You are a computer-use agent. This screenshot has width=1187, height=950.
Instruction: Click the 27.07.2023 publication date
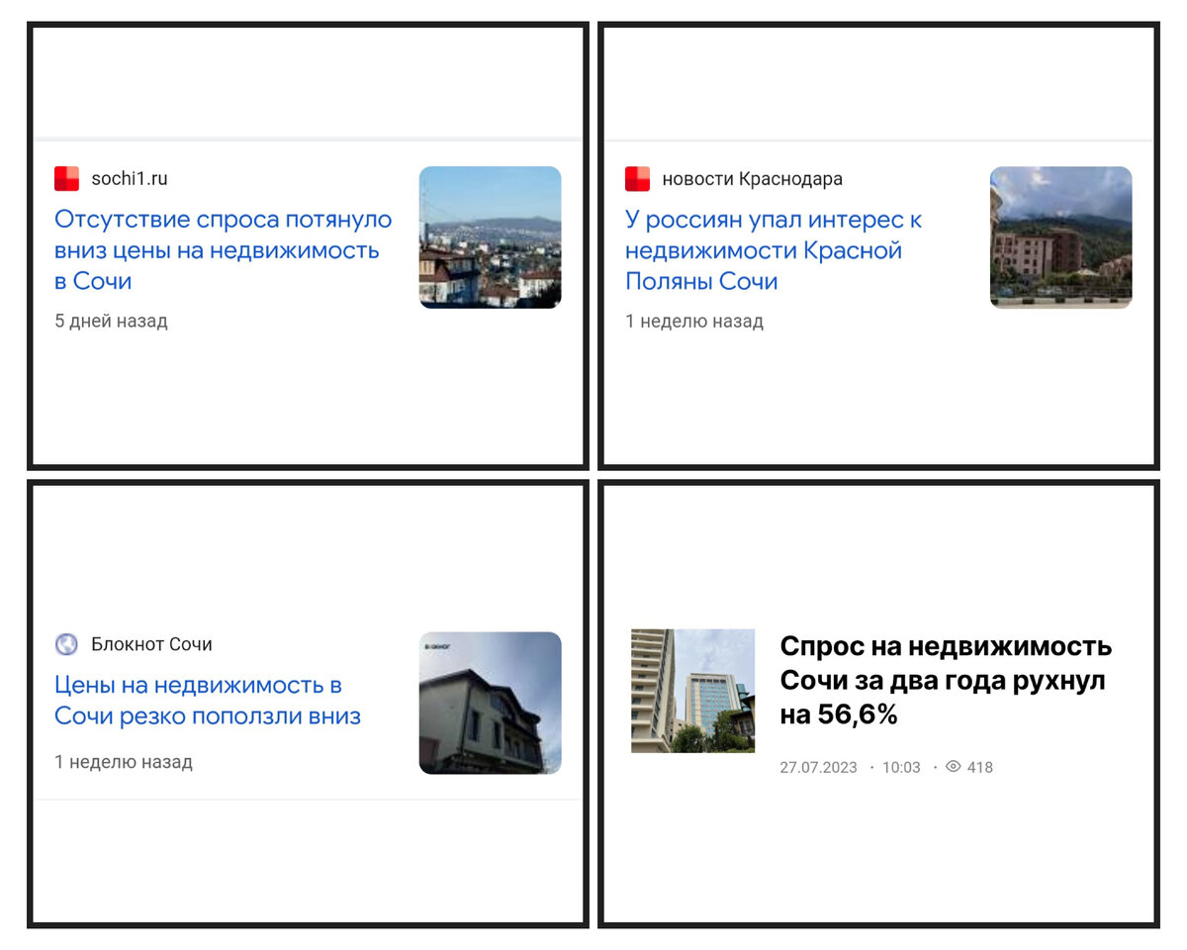pyautogui.click(x=821, y=768)
